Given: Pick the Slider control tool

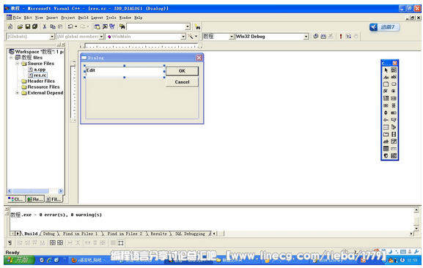Looking at the screenshot, I should click(x=386, y=120).
